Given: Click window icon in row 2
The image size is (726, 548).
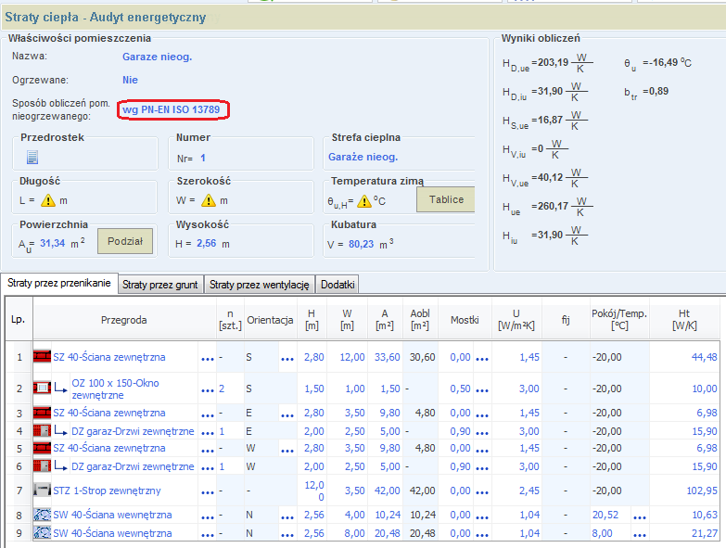Looking at the screenshot, I should [42, 388].
